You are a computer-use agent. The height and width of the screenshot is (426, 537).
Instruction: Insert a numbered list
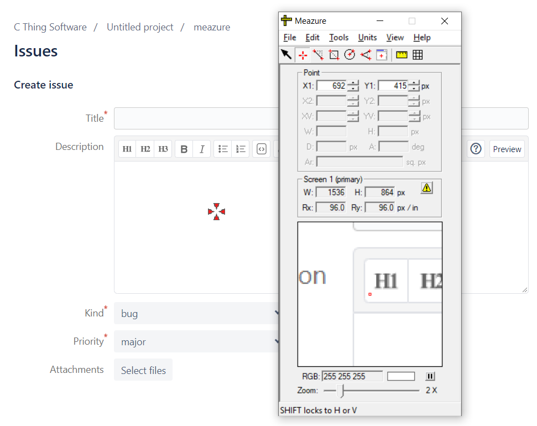pyautogui.click(x=241, y=149)
